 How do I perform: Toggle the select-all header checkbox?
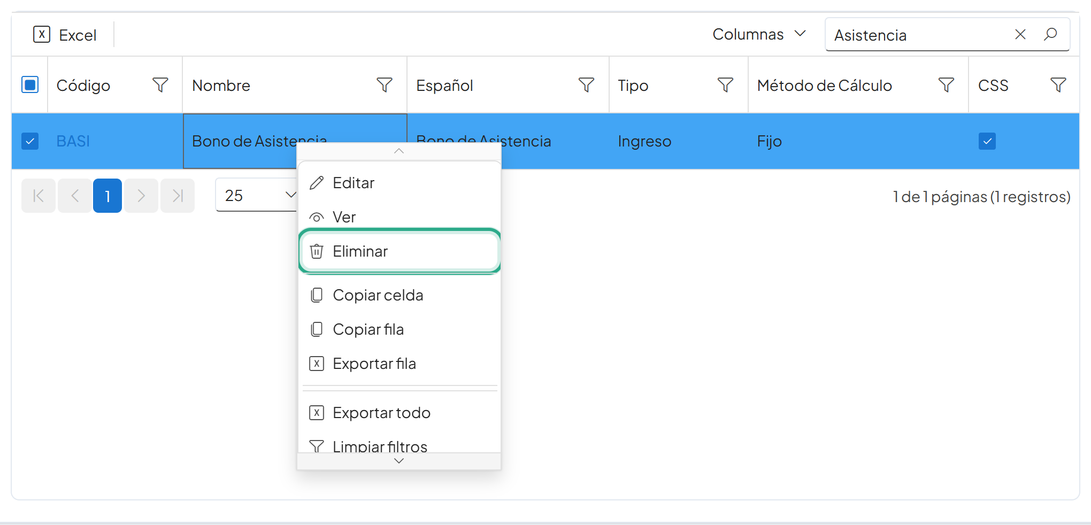(x=30, y=85)
